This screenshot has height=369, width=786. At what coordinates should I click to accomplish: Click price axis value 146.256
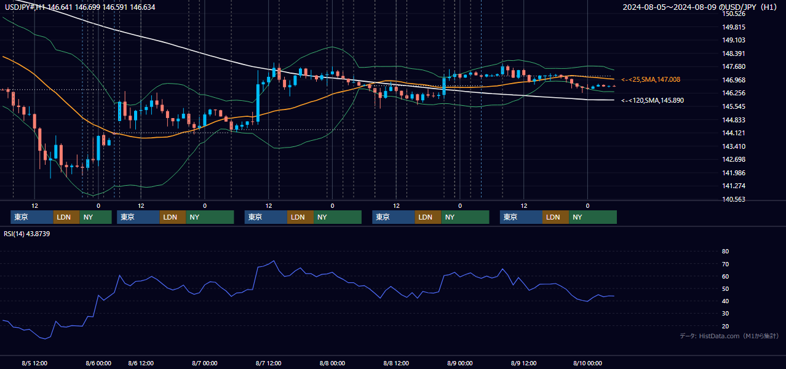point(734,93)
